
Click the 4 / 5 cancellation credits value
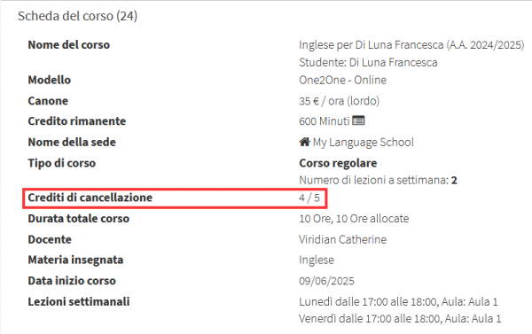tap(309, 198)
